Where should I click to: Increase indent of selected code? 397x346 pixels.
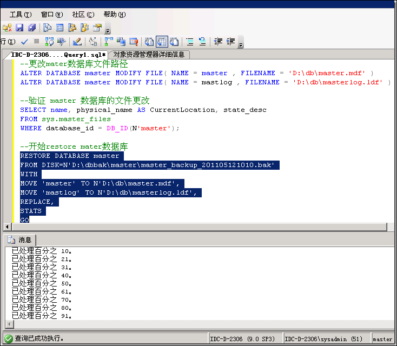tap(230, 42)
